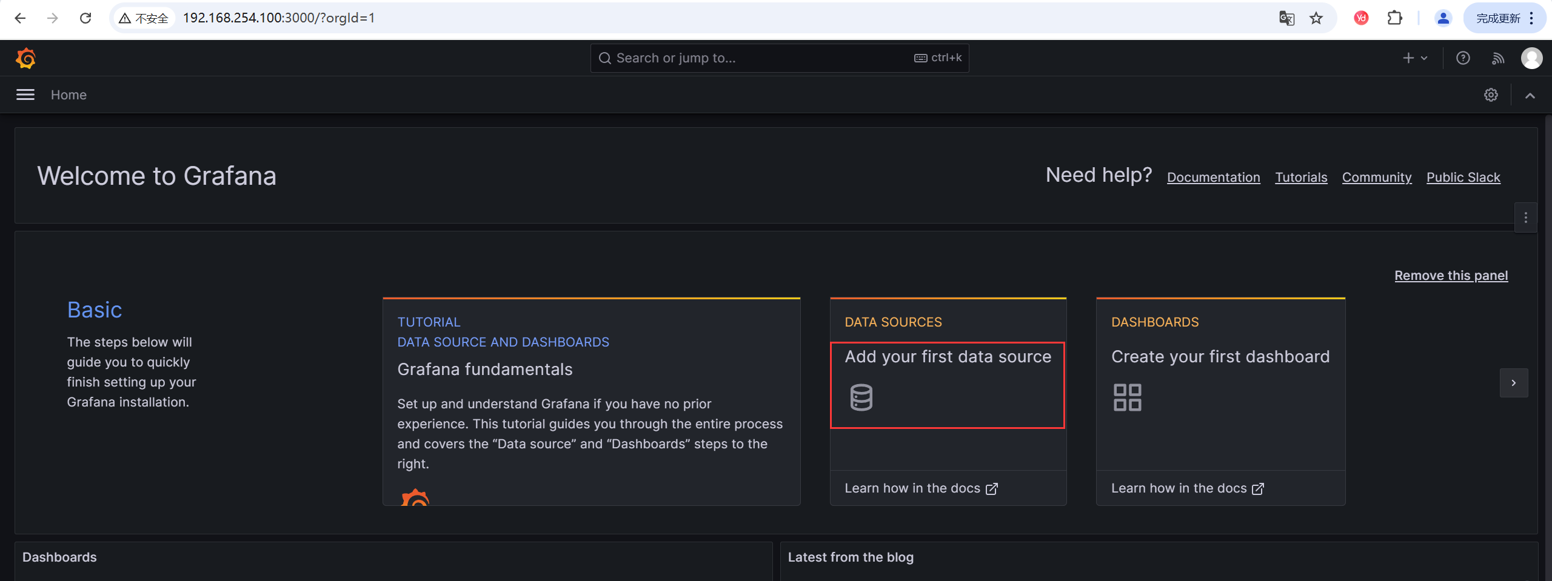Click the Basic heading text
Viewport: 1552px width, 581px height.
coord(95,310)
